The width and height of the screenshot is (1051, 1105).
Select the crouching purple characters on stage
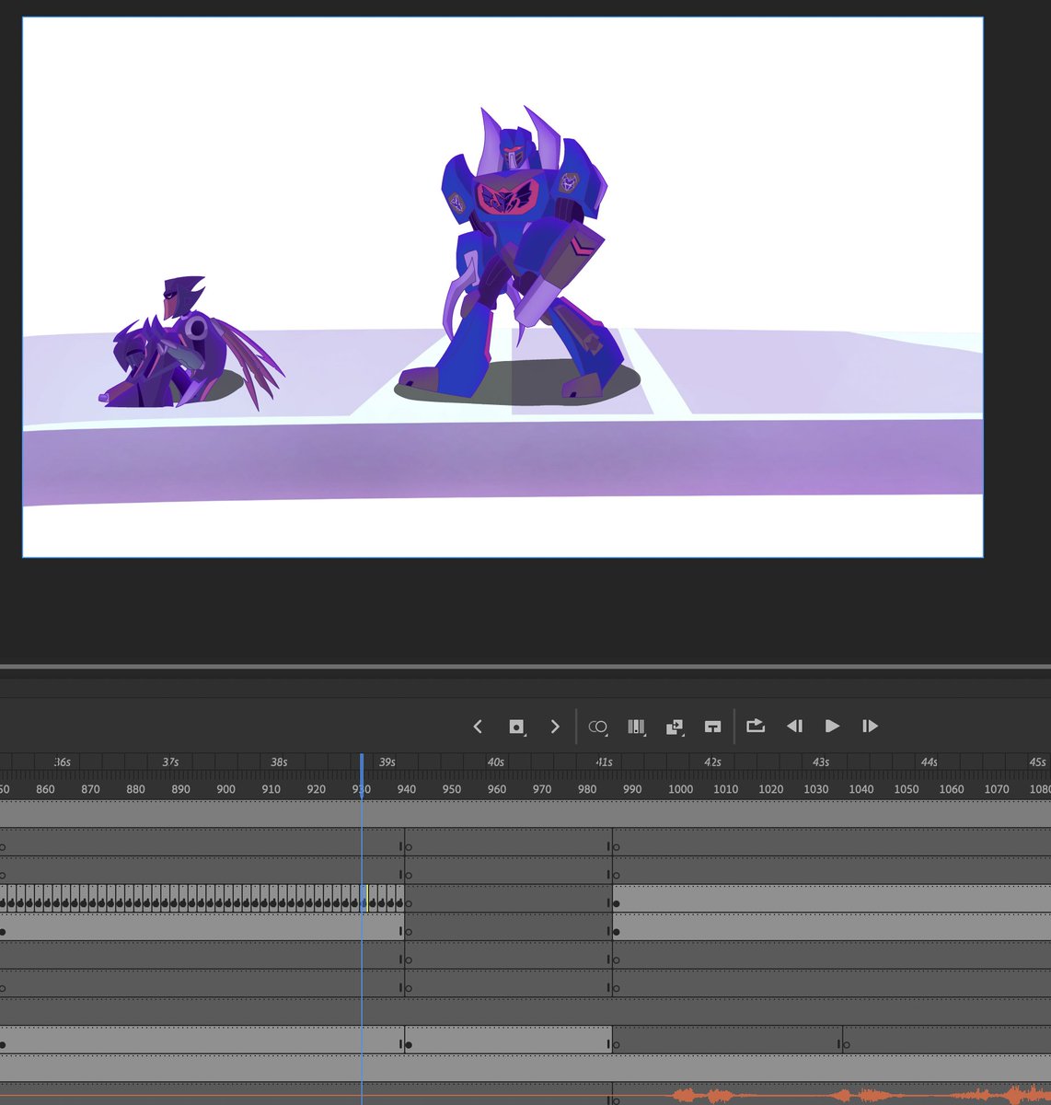(190, 344)
